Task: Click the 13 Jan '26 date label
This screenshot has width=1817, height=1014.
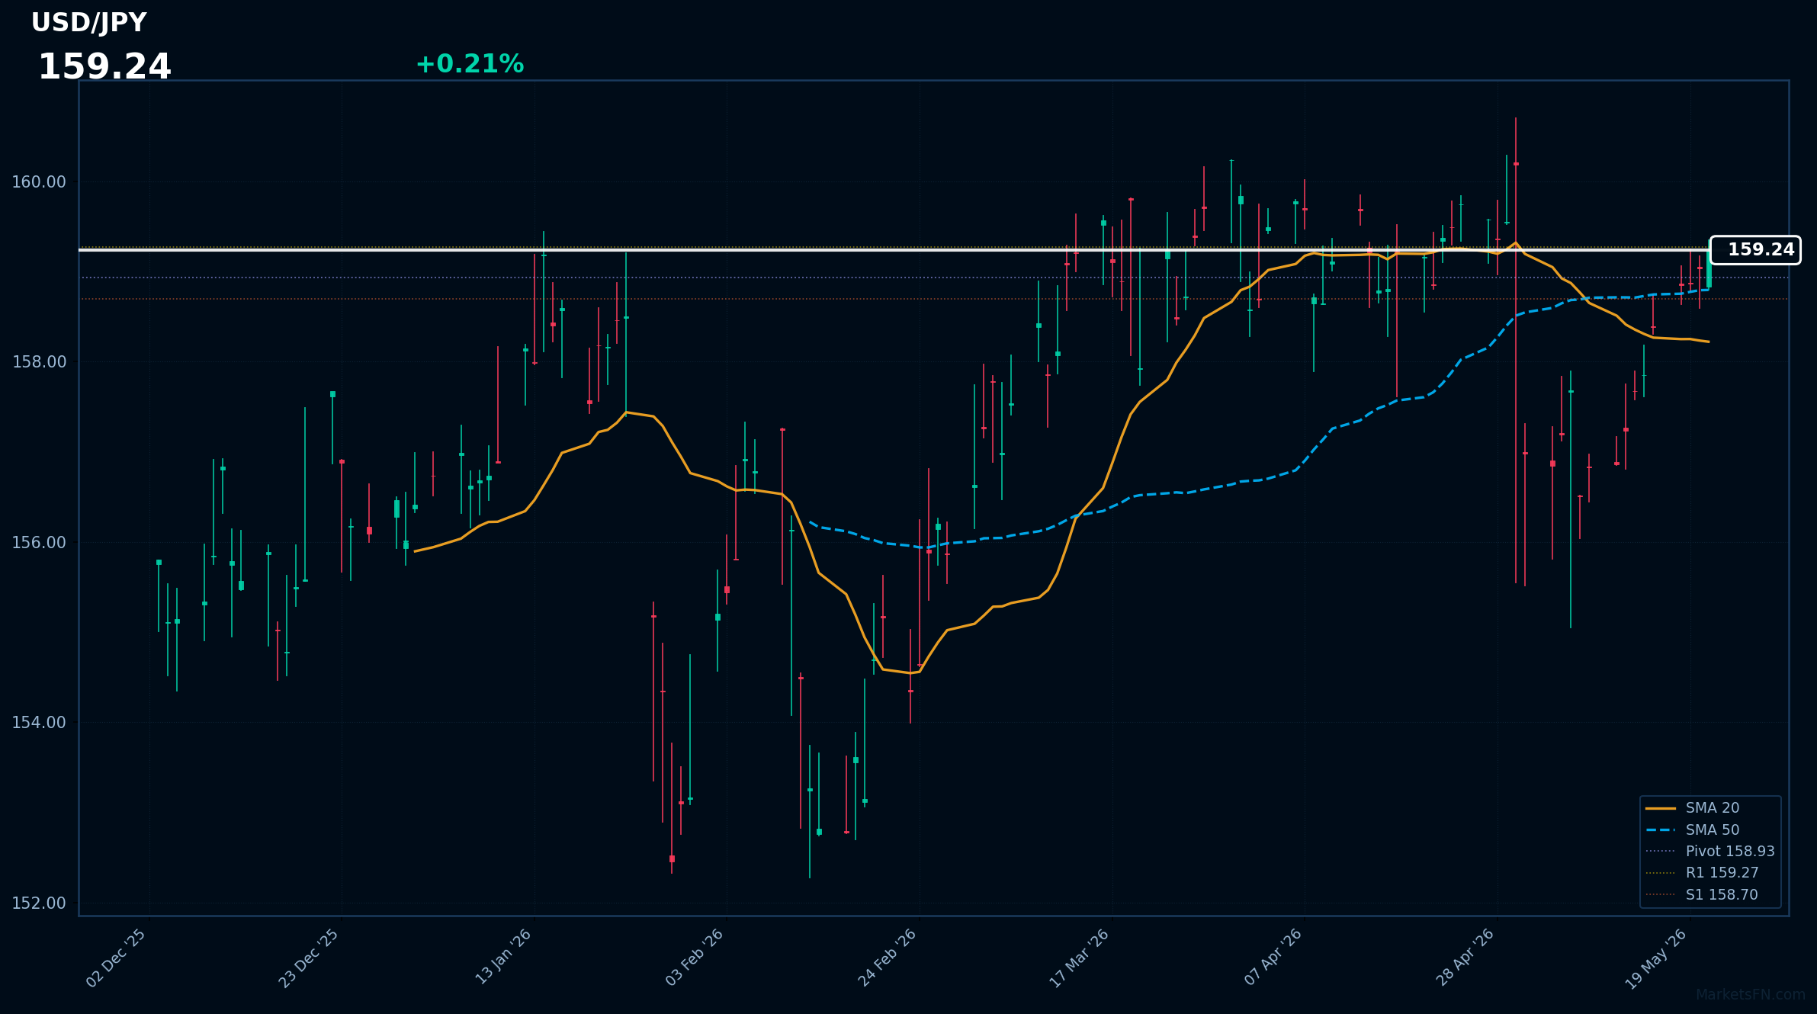Action: 503,957
